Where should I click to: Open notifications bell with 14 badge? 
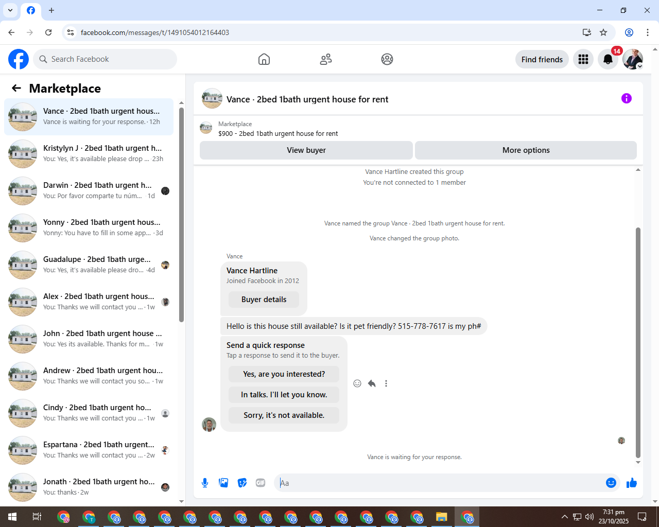(608, 59)
